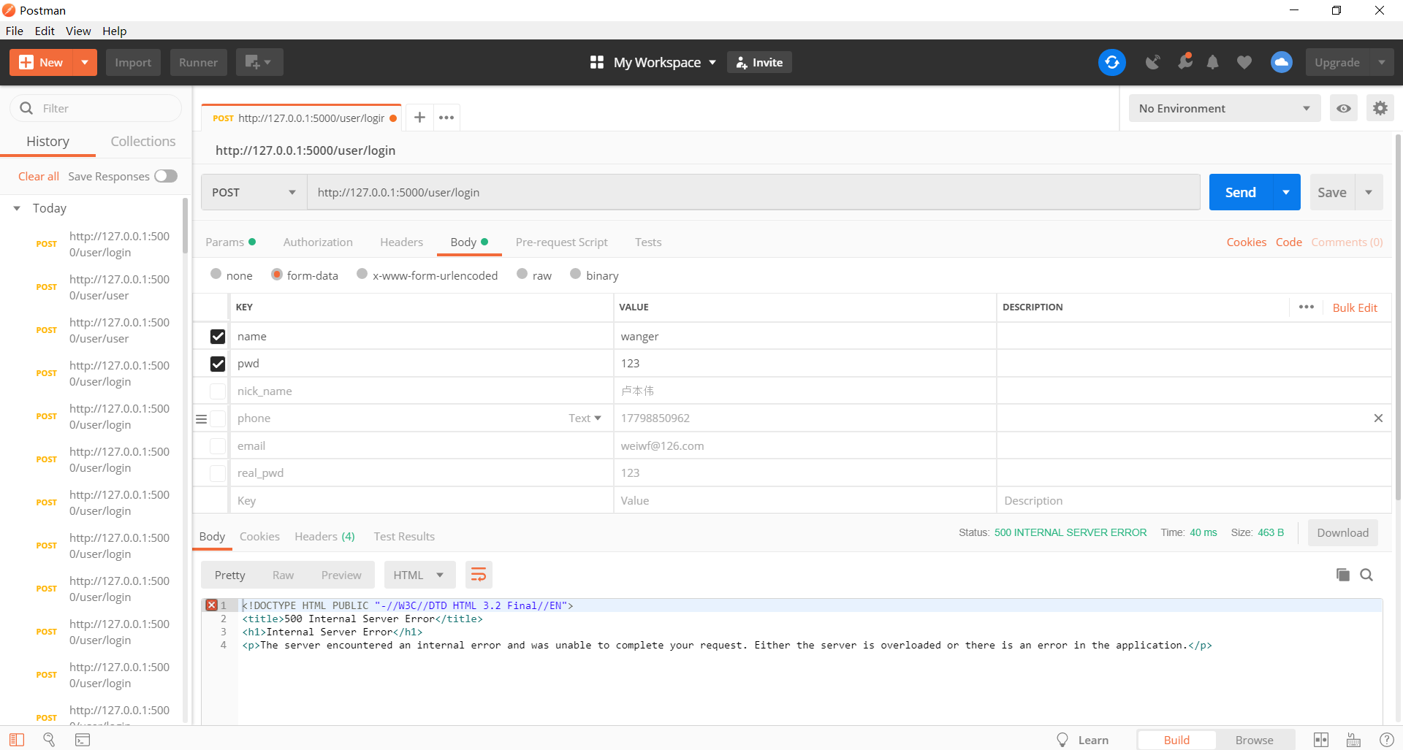
Task: Click the Invite button
Action: pyautogui.click(x=759, y=62)
